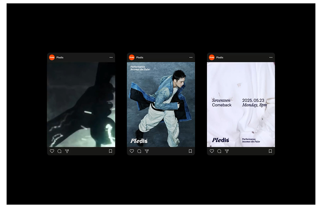This screenshot has width=322, height=208.
Task: Comment on the dark shadow-hand post
Action: 59,151
